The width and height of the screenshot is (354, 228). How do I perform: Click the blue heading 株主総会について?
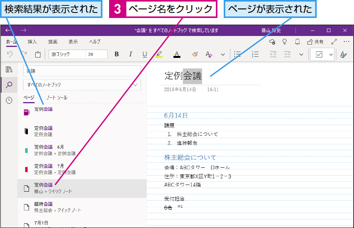click(190, 158)
